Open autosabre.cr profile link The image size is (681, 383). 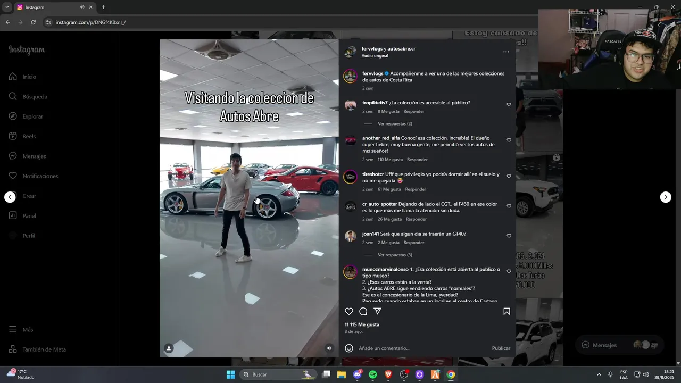401,49
